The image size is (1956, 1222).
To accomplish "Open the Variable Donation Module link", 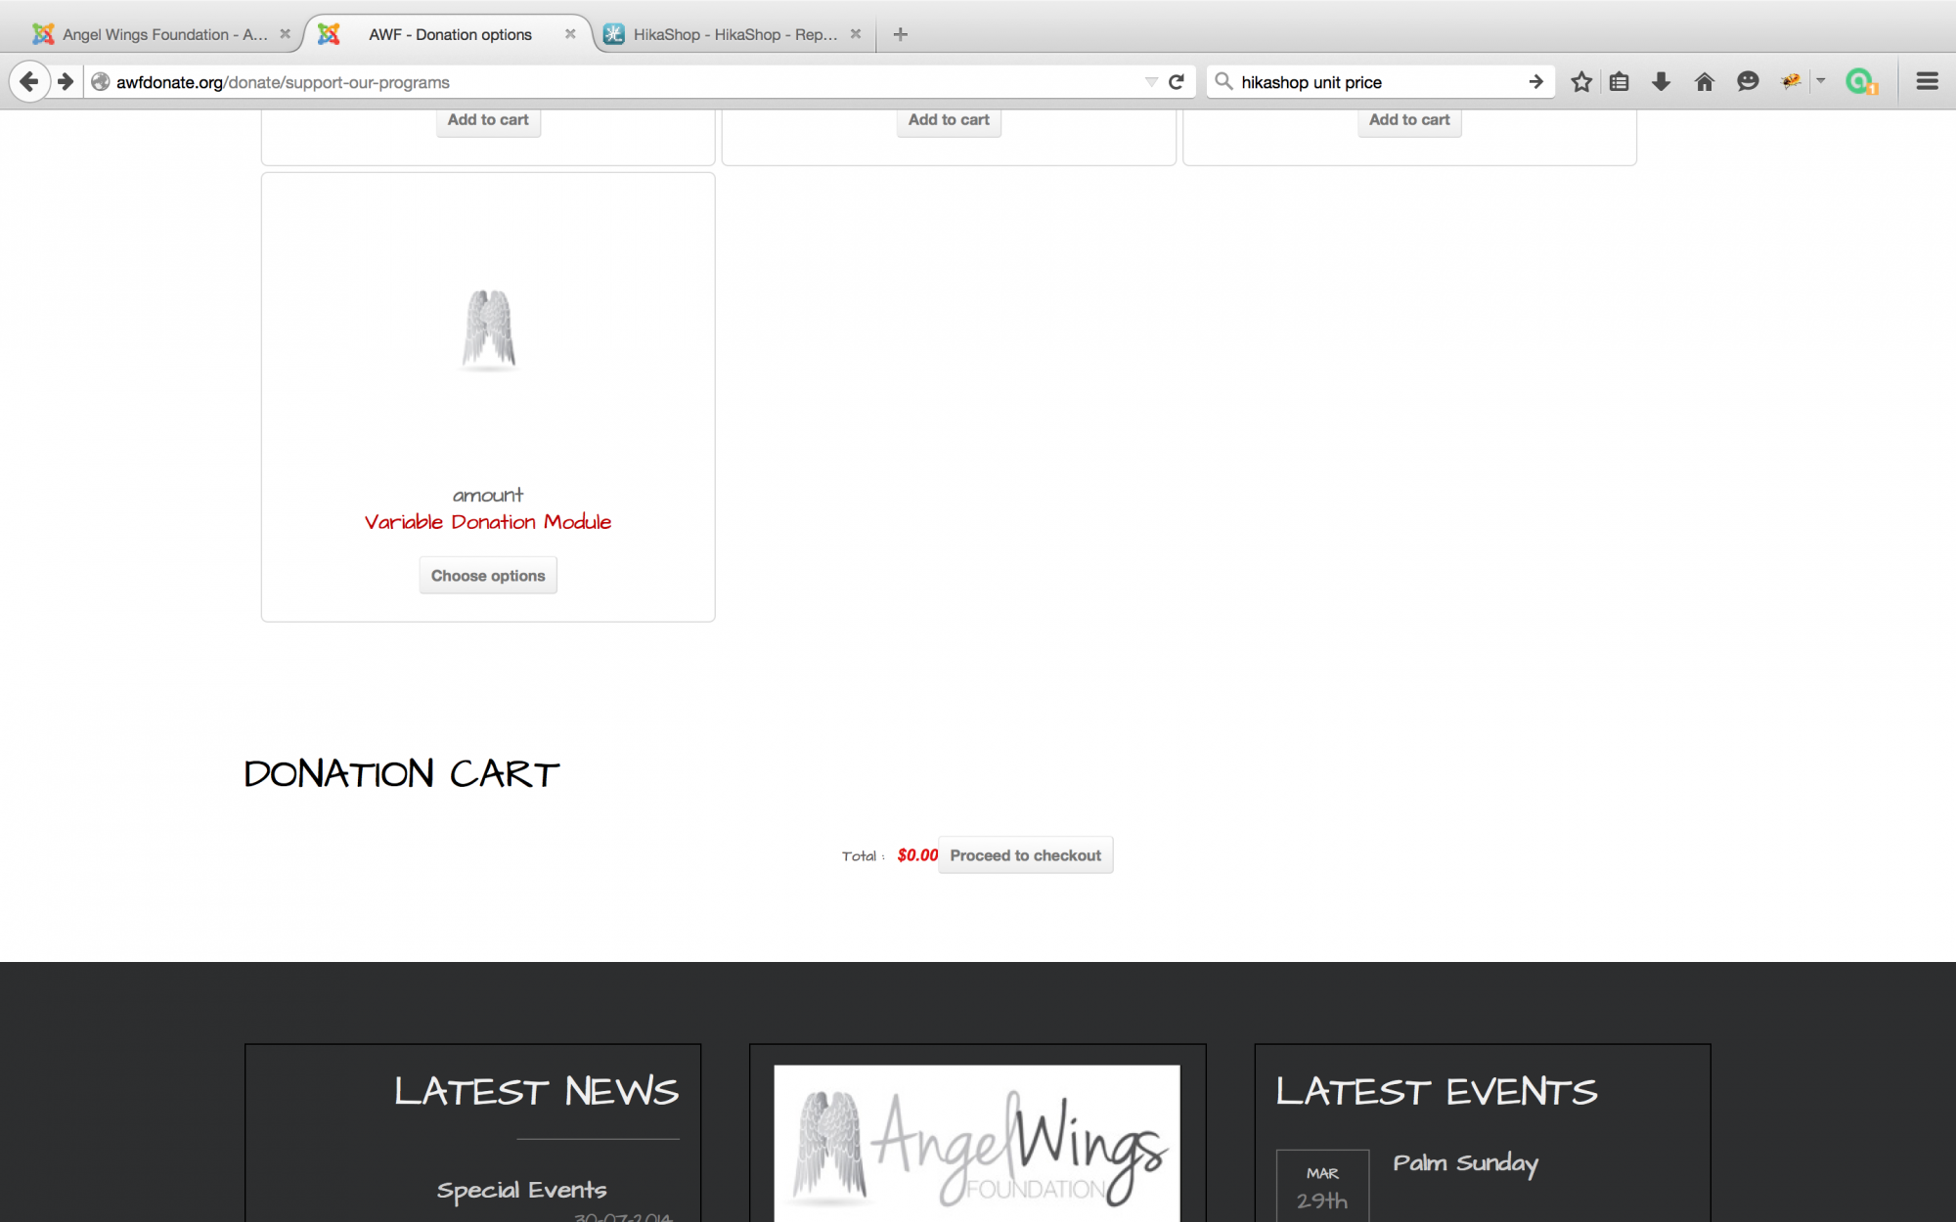I will (x=488, y=522).
